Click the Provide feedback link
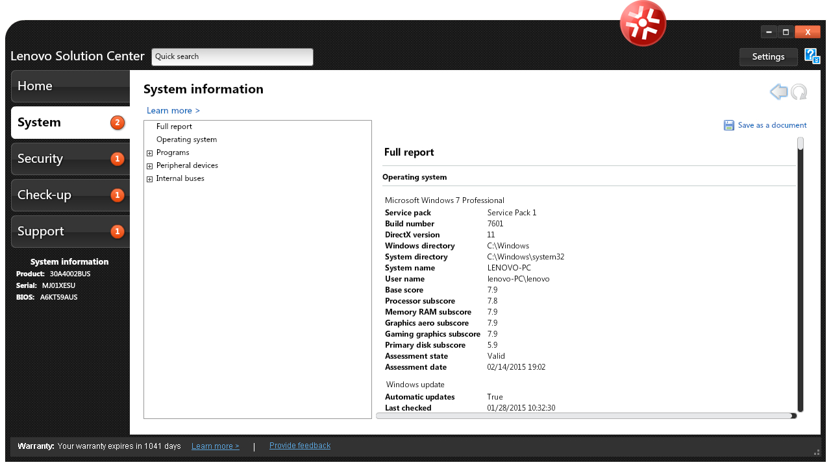Screen dimensions: 831x467 tap(300, 446)
